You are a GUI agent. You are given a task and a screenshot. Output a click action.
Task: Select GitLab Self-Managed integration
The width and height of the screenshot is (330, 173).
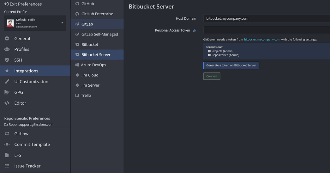click(99, 34)
